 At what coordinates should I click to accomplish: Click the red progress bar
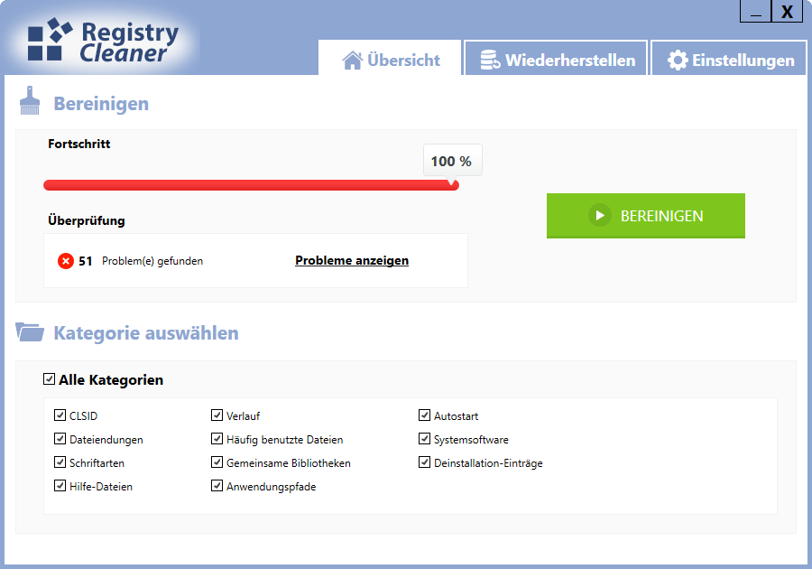click(x=251, y=185)
